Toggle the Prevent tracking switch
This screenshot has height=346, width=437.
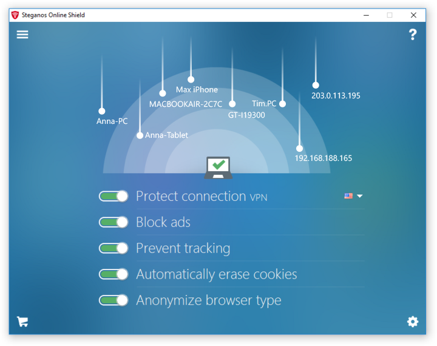pos(113,248)
